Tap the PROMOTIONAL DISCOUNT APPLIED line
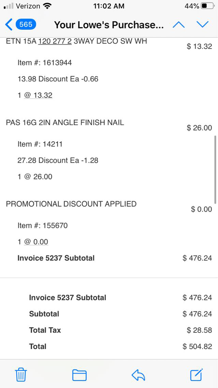This screenshot has height=388, width=218. pyautogui.click(x=71, y=204)
